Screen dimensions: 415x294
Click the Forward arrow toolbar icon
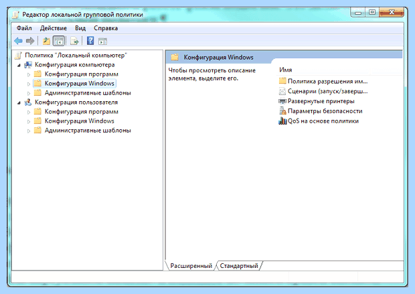click(30, 41)
